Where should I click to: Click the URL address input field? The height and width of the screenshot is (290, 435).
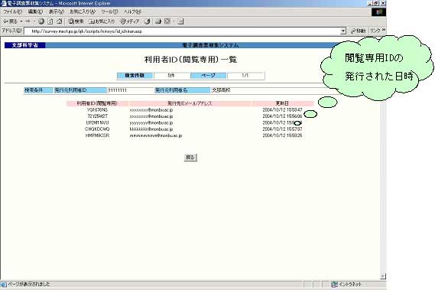pyautogui.click(x=182, y=31)
